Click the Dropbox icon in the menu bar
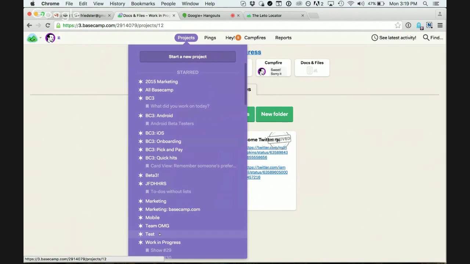The height and width of the screenshot is (264, 470). [x=253, y=4]
